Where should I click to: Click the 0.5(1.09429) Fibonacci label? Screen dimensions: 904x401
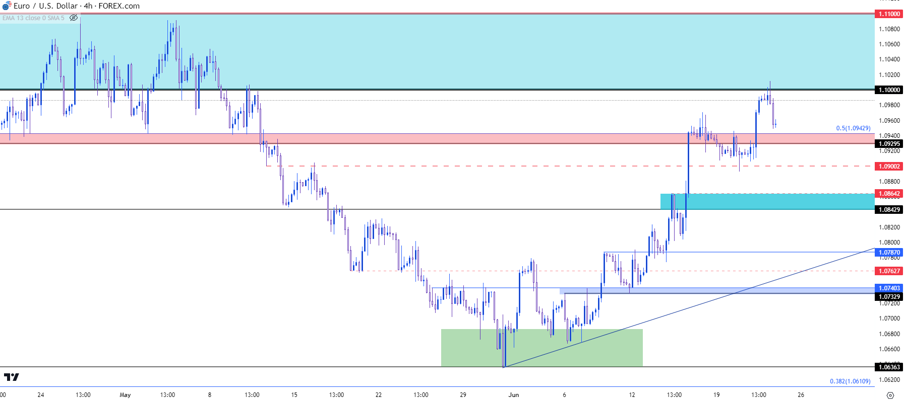[853, 128]
